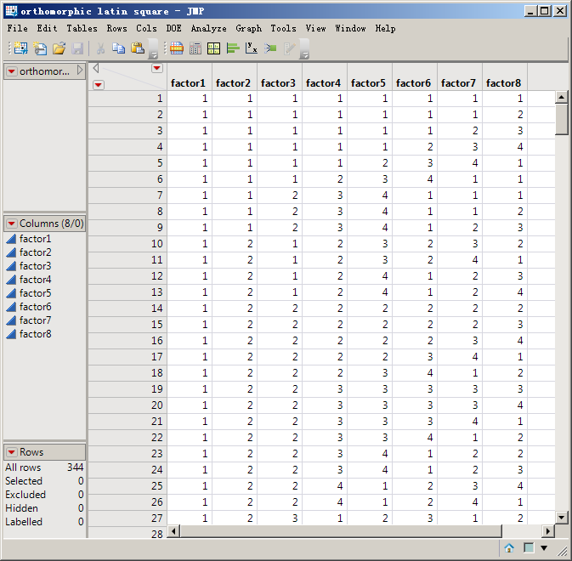Viewport: 572px width, 561px height.
Task: Open the Data Filter table icon
Action: click(177, 48)
